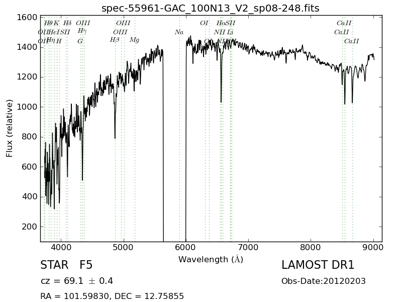Viewport: 402px width, 302px height.
Task: Click the deep Hα absorption dip in the spectrum
Action: pos(221,100)
